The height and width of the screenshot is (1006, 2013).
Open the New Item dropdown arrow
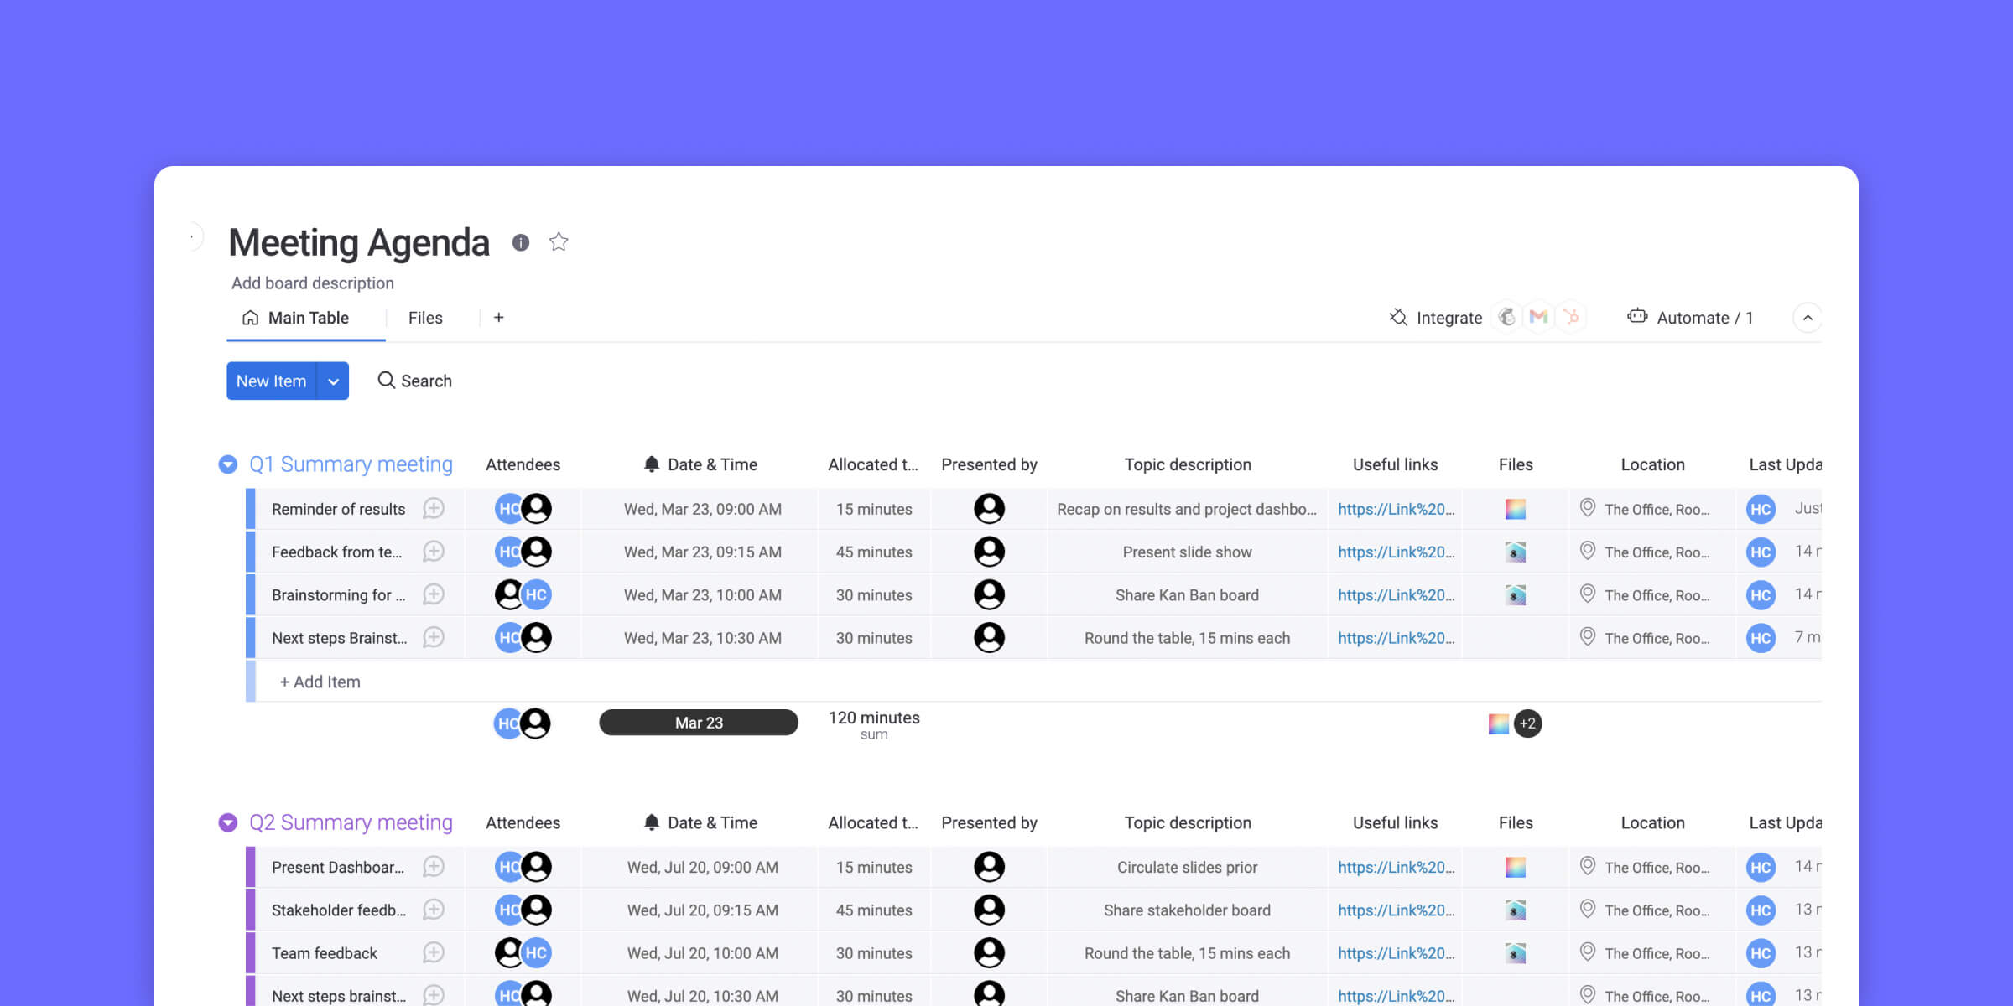click(333, 381)
